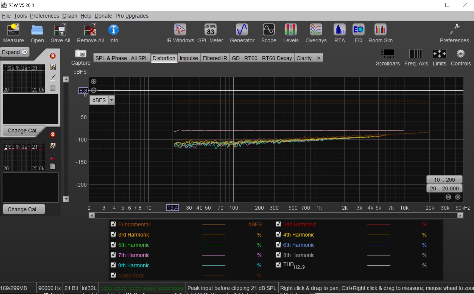Toggle the 3rd Harmonic checkbox
This screenshot has width=474, height=294.
pyautogui.click(x=113, y=234)
